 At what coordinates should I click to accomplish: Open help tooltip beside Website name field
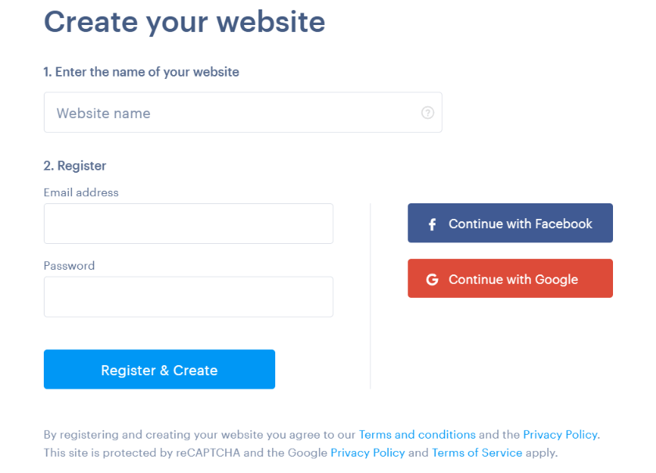coord(427,113)
